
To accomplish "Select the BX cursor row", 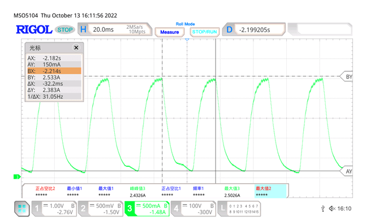I will pyautogui.click(x=54, y=71).
